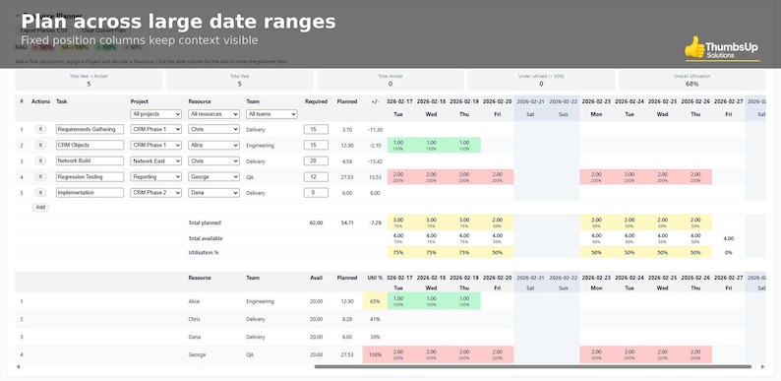Click the left arrow of horizontal scrollbar
Image resolution: width=781 pixels, height=381 pixels.
coord(19,366)
